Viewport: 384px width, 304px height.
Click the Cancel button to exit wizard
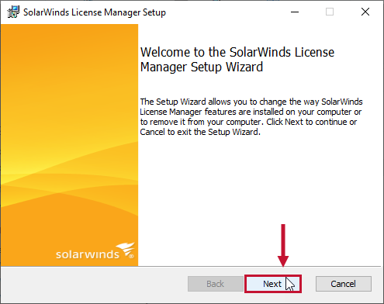click(x=344, y=284)
